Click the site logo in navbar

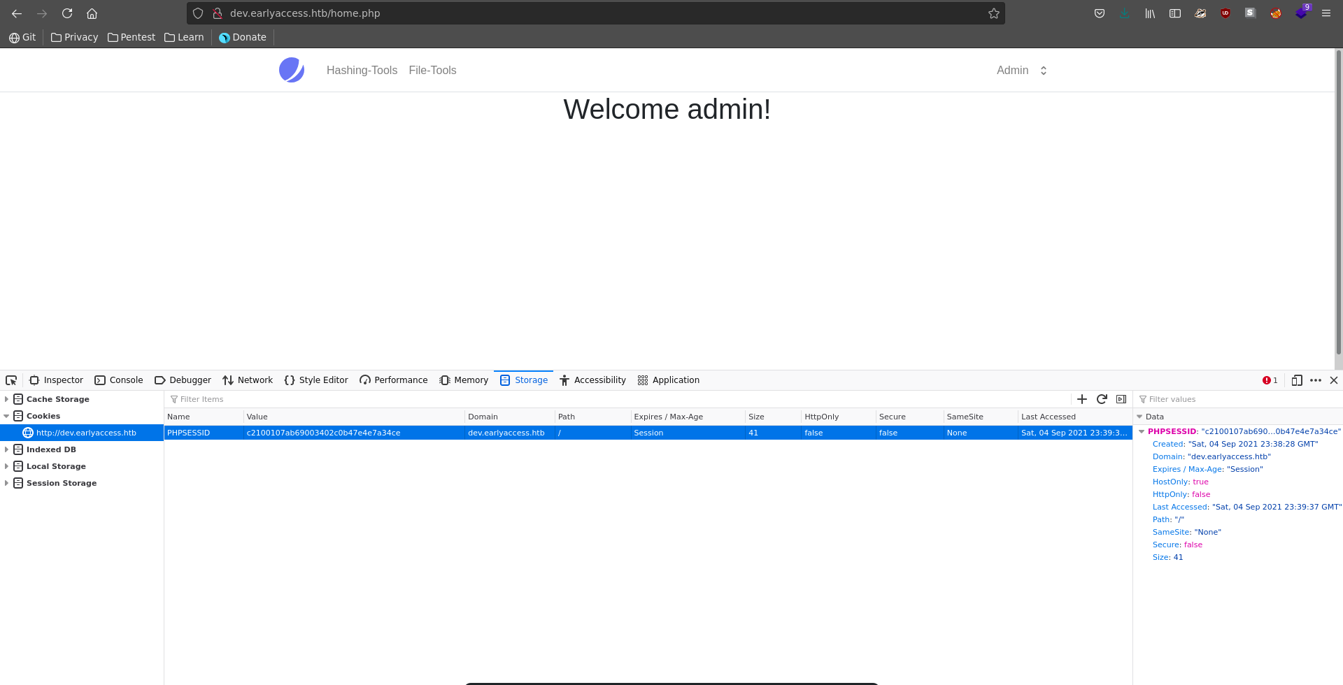292,70
